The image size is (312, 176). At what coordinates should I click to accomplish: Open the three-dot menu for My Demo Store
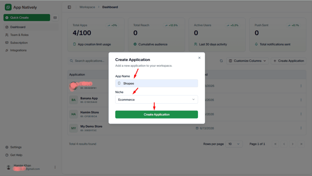coord(301,128)
